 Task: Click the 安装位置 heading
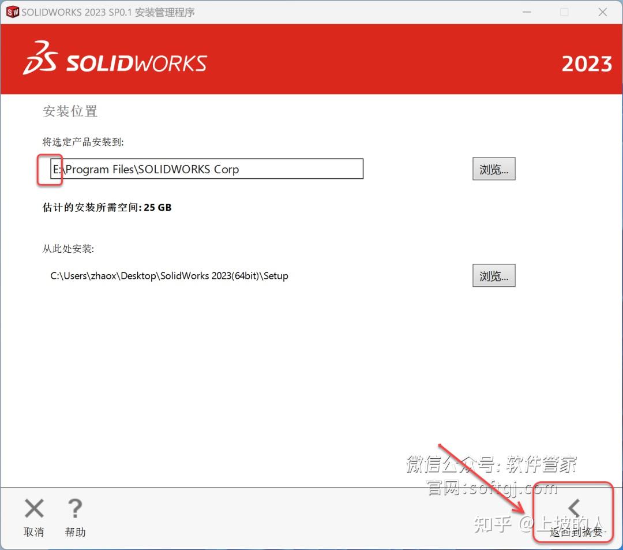click(x=69, y=111)
